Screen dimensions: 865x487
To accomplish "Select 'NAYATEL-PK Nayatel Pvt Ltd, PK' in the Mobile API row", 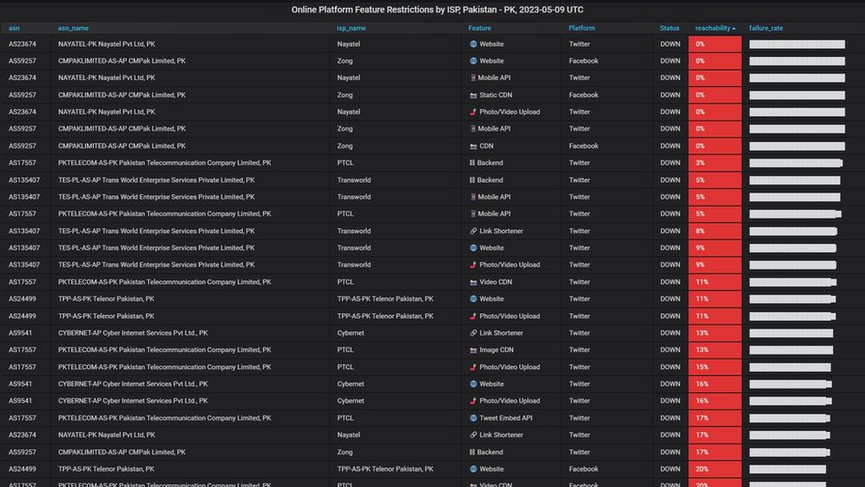I will [106, 78].
